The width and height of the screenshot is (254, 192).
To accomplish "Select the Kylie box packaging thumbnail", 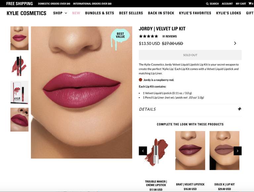I will click(20, 93).
